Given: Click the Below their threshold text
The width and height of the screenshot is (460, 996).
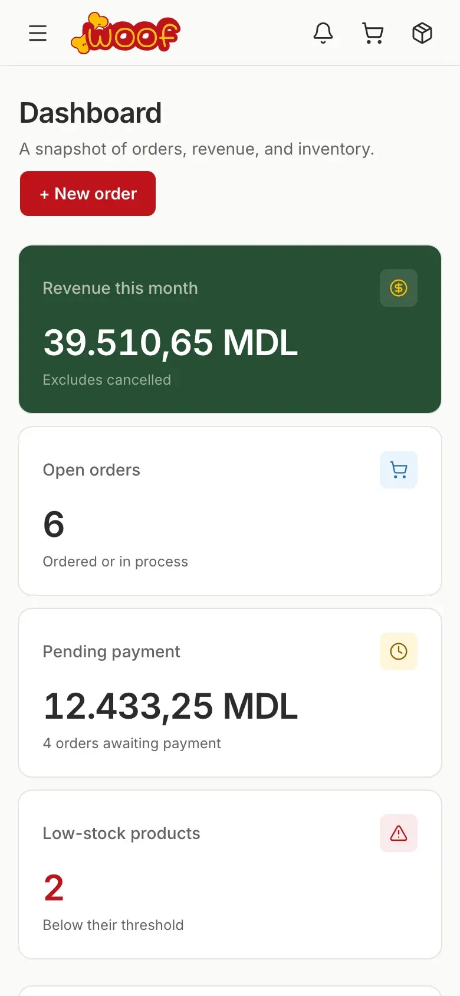Looking at the screenshot, I should coord(113,925).
